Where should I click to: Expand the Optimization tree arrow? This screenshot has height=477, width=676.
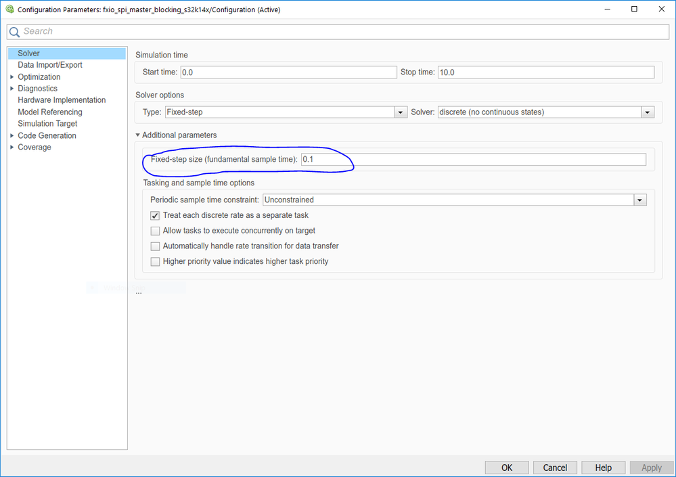point(12,76)
